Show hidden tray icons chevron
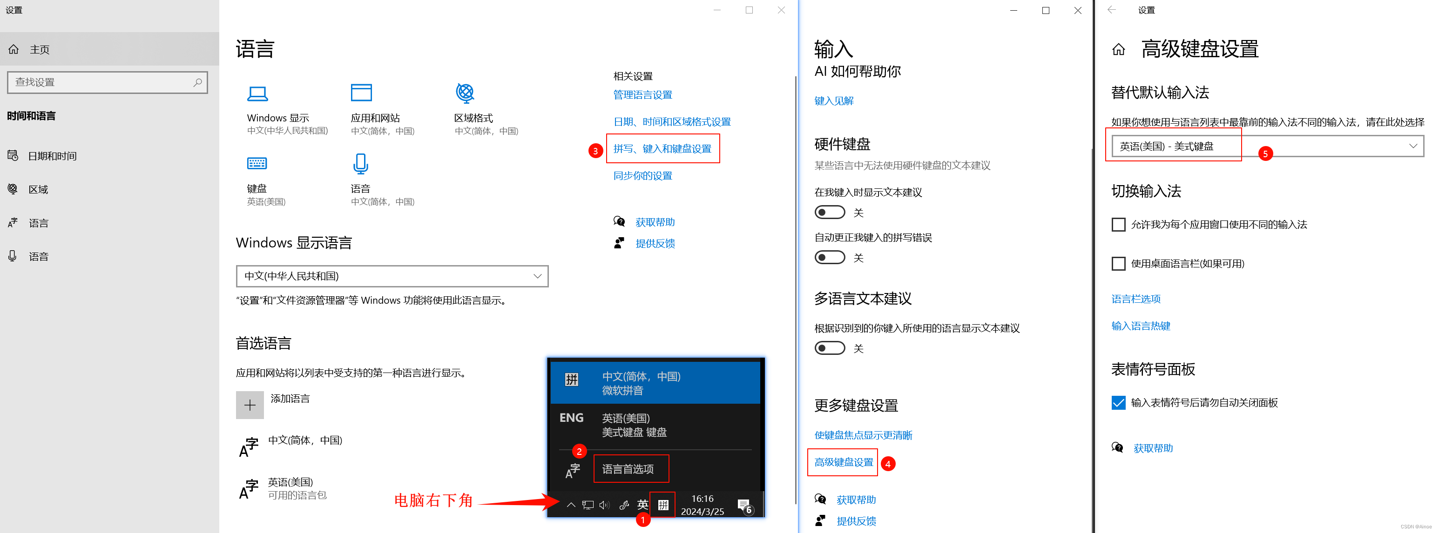Image resolution: width=1439 pixels, height=533 pixels. [x=571, y=505]
